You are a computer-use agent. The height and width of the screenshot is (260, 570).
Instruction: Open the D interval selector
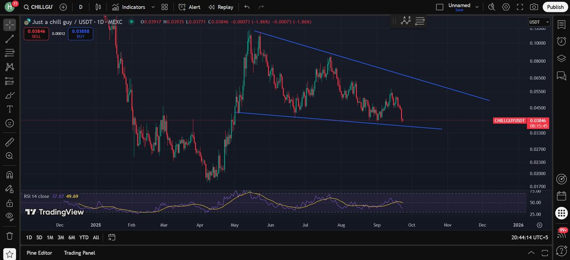point(81,7)
